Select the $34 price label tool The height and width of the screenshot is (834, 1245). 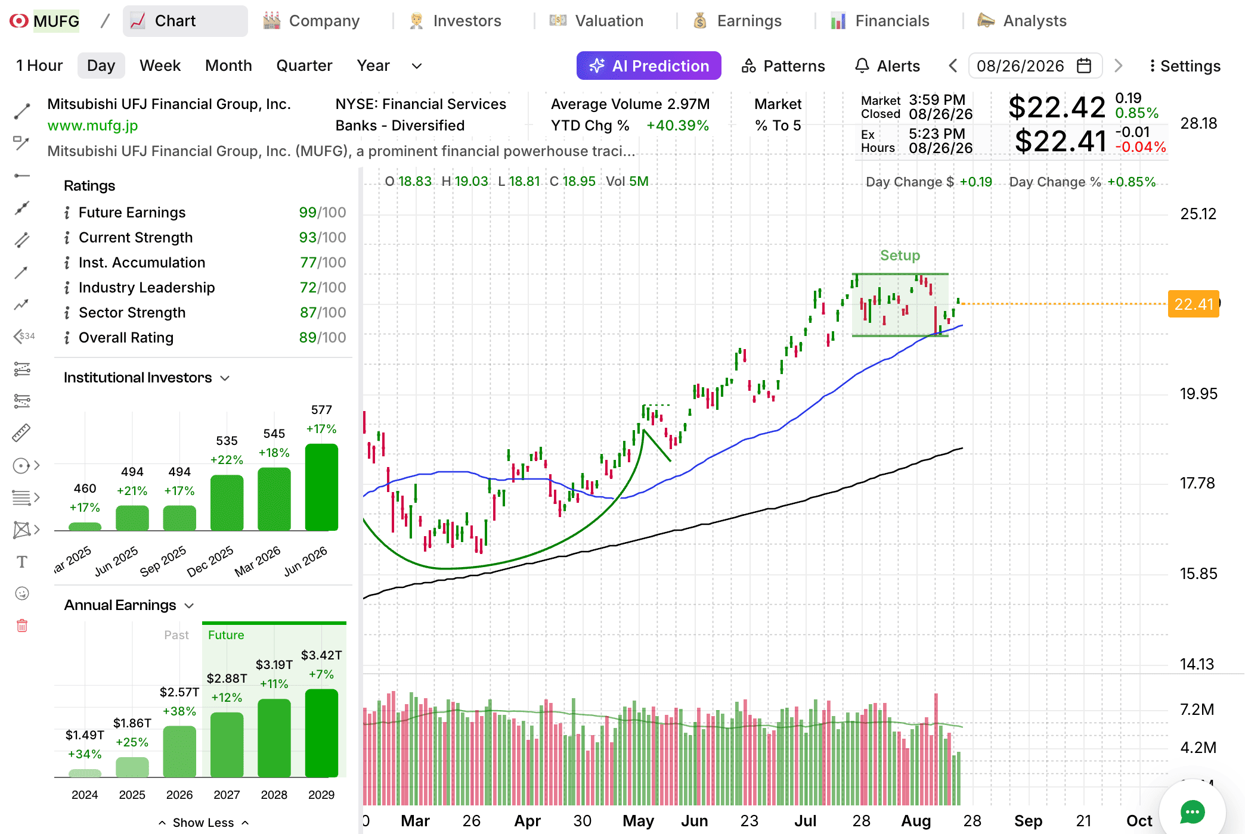[24, 337]
